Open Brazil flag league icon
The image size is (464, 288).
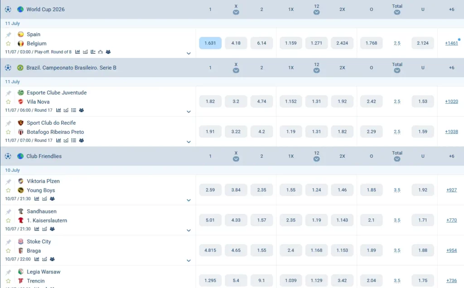(20, 68)
